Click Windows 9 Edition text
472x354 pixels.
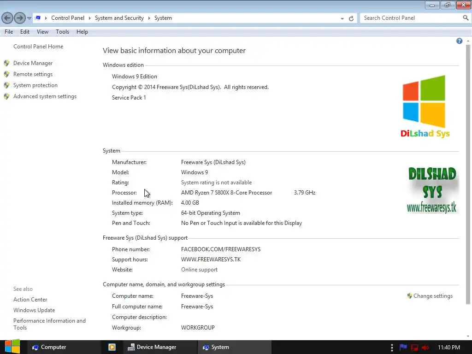click(135, 77)
